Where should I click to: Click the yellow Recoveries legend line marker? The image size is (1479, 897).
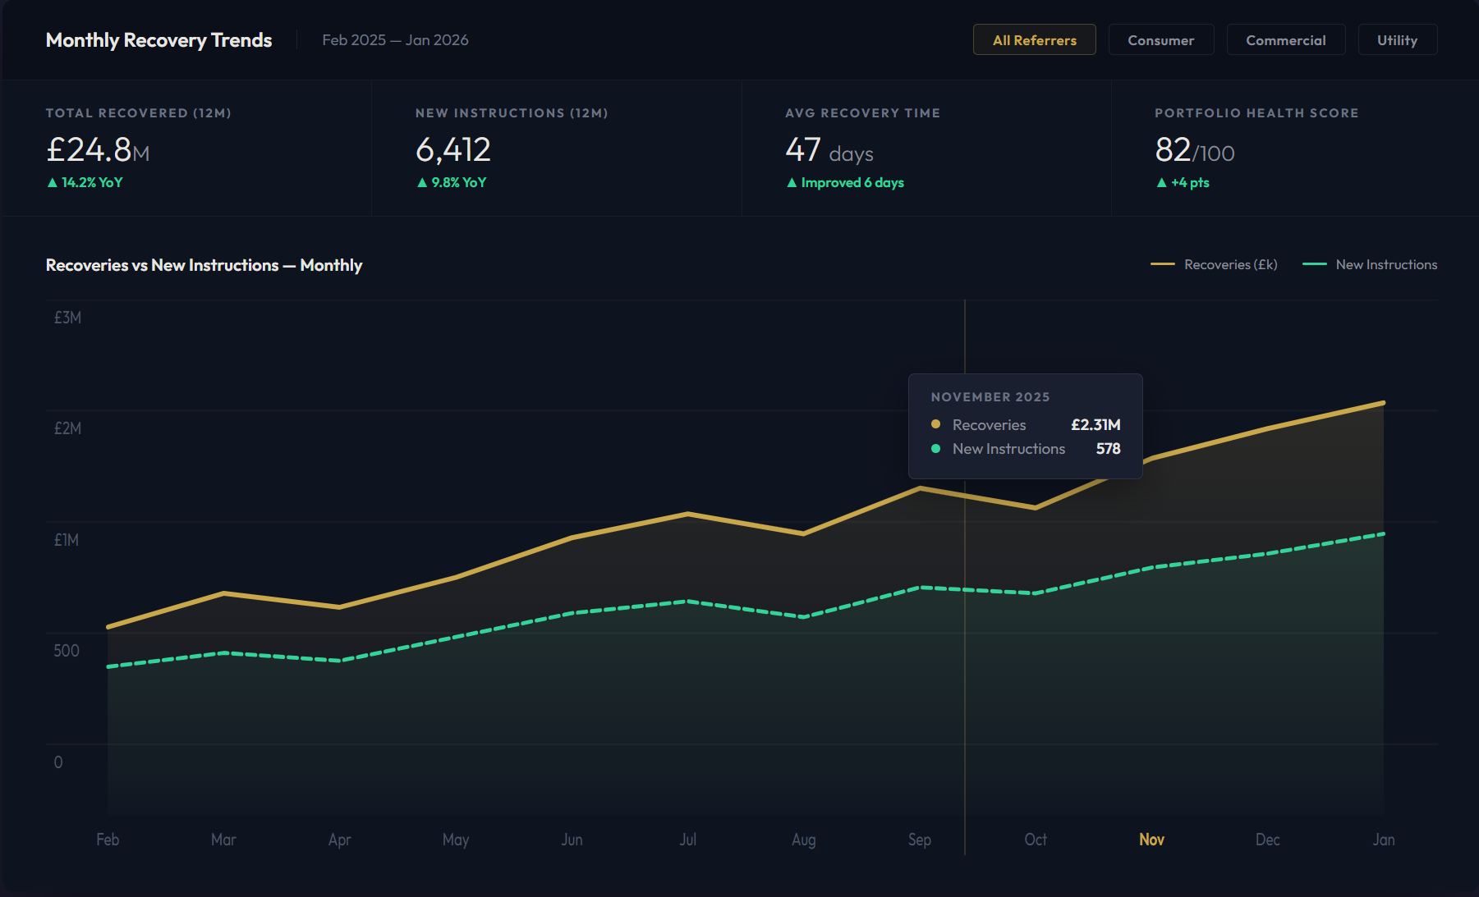tap(1161, 264)
